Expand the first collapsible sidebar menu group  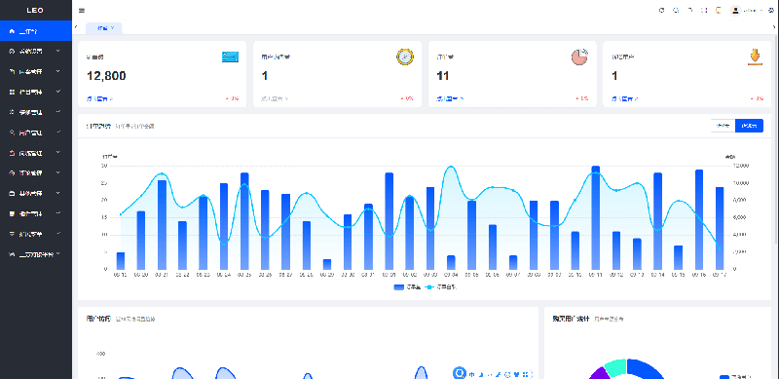(36, 52)
